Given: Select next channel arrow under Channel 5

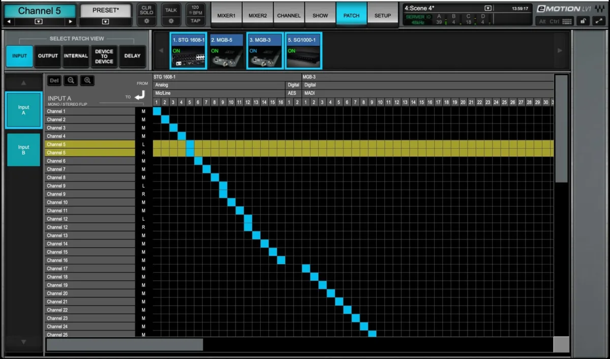Looking at the screenshot, I should click(70, 22).
